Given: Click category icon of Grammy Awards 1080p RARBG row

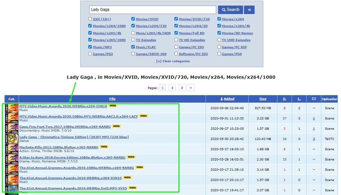Looking at the screenshot, I should 12,170.
